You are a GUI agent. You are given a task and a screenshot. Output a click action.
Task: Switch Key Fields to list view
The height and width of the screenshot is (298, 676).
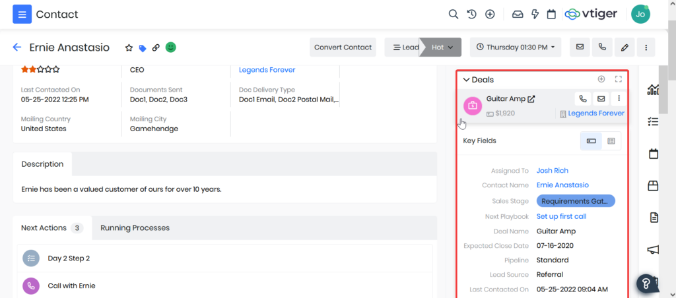(x=611, y=141)
